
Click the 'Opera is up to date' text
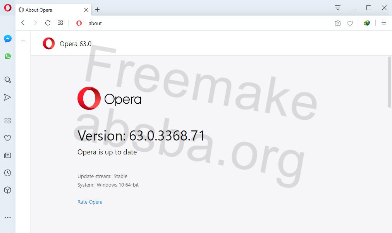(107, 152)
